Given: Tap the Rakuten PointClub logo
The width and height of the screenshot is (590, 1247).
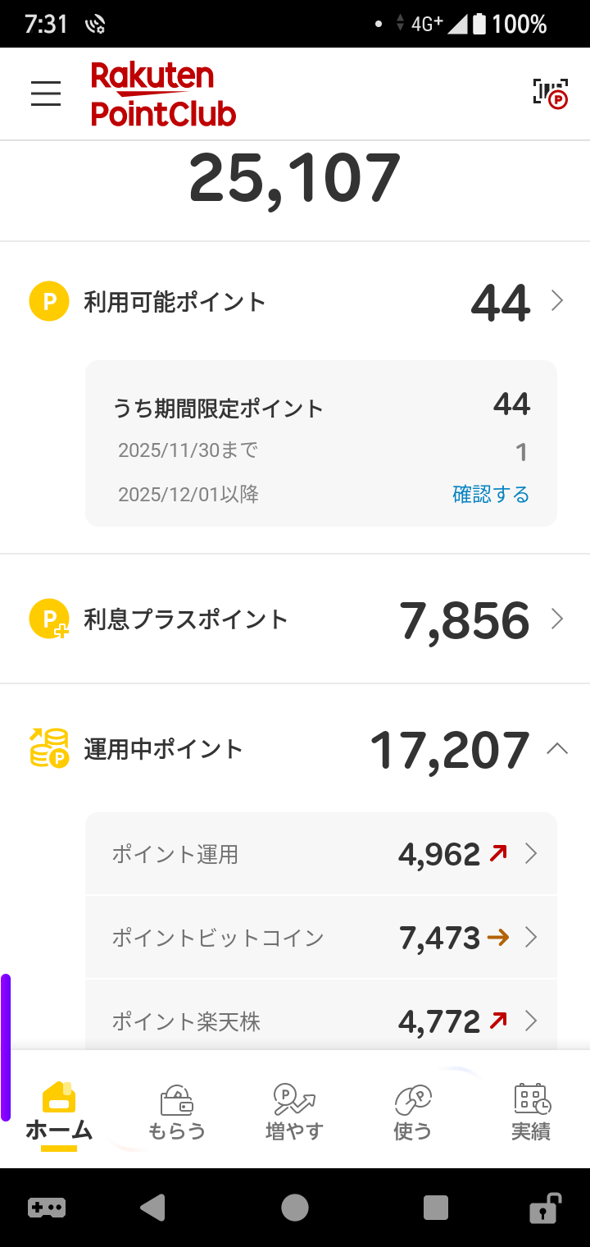Looking at the screenshot, I should (163, 94).
